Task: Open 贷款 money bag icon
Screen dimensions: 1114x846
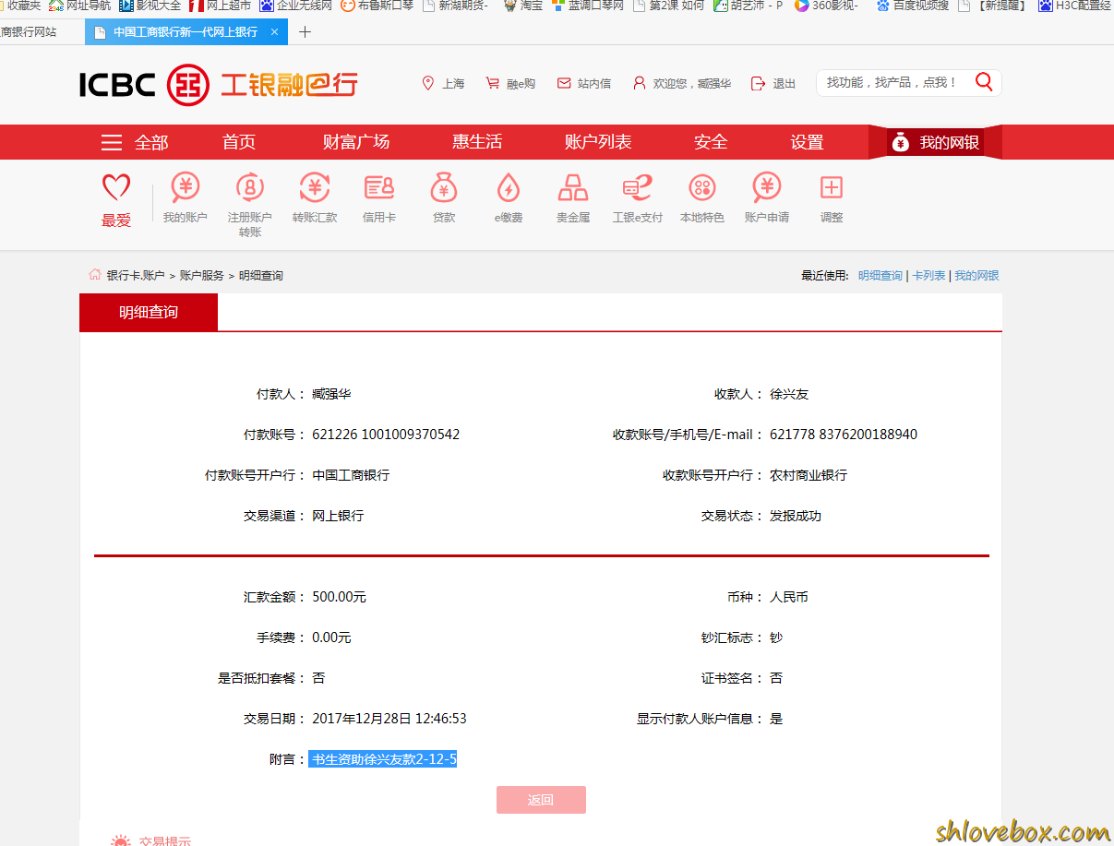Action: tap(444, 197)
